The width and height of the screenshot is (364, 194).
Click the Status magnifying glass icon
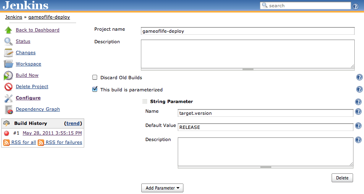pos(9,42)
